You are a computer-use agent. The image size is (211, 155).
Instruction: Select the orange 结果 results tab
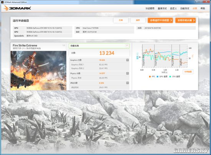[195, 8]
